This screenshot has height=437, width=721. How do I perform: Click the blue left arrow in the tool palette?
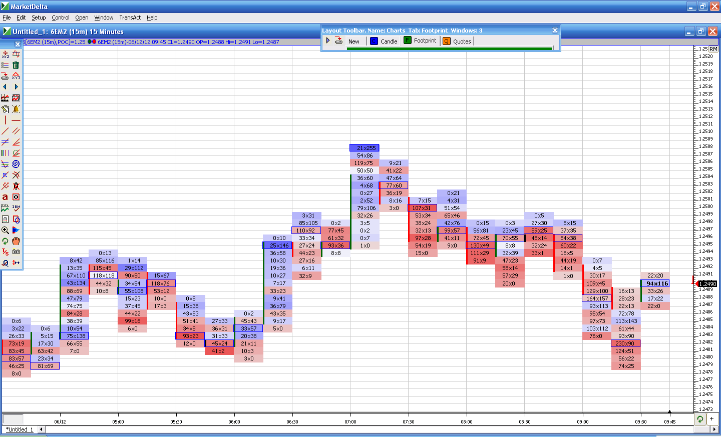tap(5, 87)
